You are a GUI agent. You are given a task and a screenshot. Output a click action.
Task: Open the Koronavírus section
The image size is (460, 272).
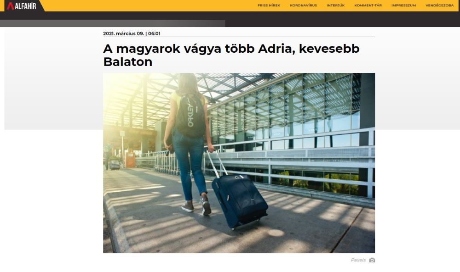pos(303,5)
